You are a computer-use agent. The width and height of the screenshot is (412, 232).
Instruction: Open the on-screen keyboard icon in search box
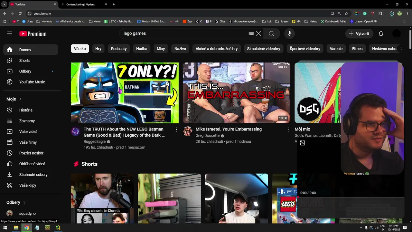(251, 34)
